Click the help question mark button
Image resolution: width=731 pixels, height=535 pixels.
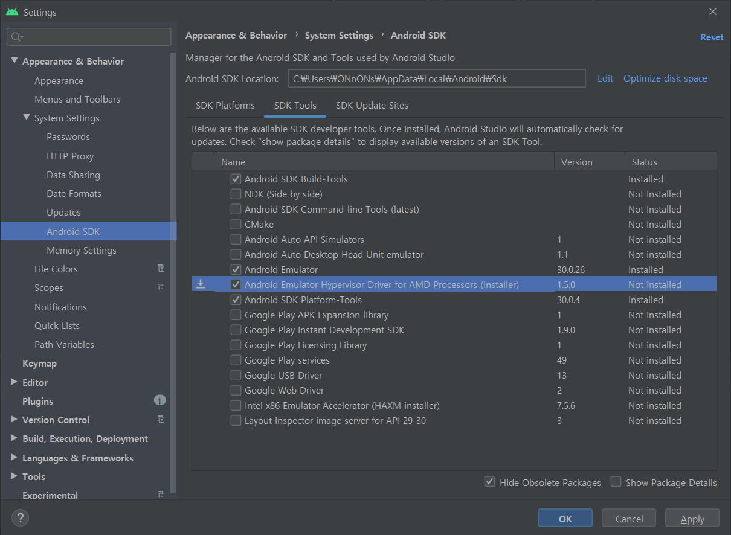(20, 517)
